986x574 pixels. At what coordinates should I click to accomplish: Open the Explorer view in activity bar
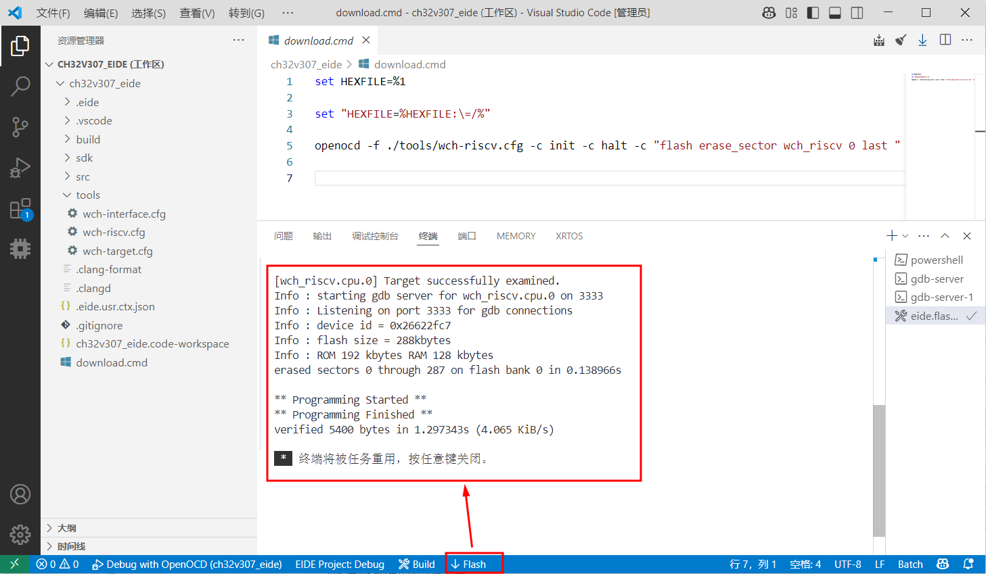(x=20, y=46)
